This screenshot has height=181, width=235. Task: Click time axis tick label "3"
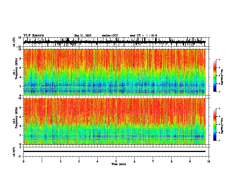click(x=79, y=161)
